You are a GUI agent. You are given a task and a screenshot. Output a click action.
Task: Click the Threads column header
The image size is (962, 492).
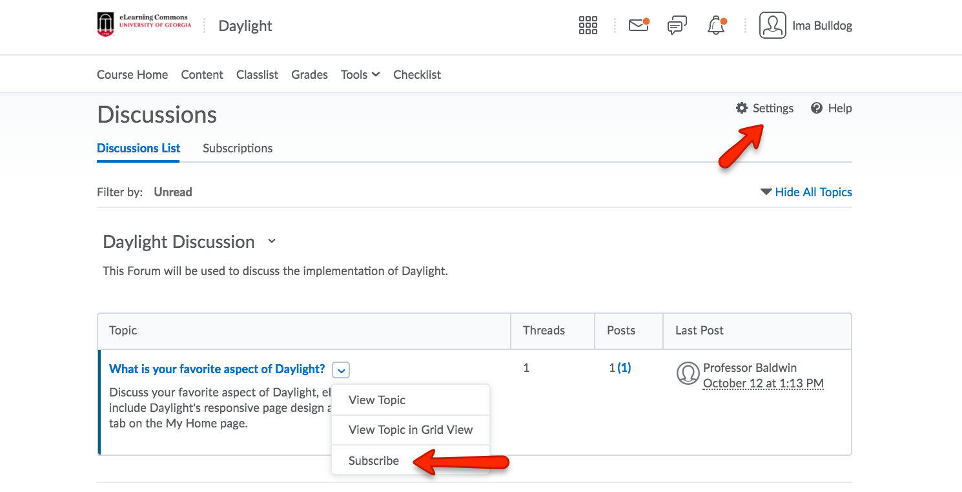click(544, 331)
